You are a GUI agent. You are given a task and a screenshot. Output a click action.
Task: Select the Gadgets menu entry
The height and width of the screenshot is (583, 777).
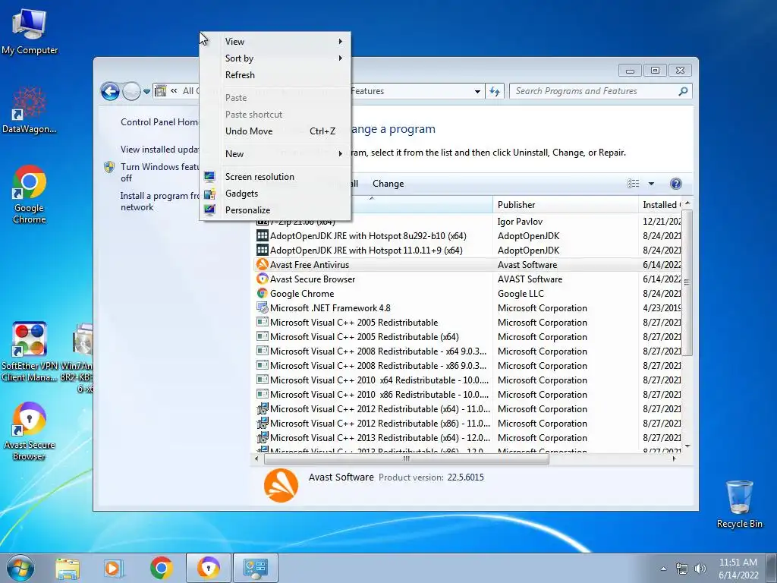tap(275, 194)
